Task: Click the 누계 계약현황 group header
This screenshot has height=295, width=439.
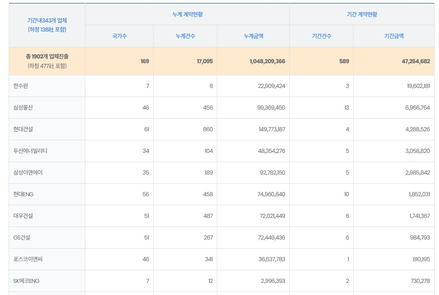Action: pos(187,14)
